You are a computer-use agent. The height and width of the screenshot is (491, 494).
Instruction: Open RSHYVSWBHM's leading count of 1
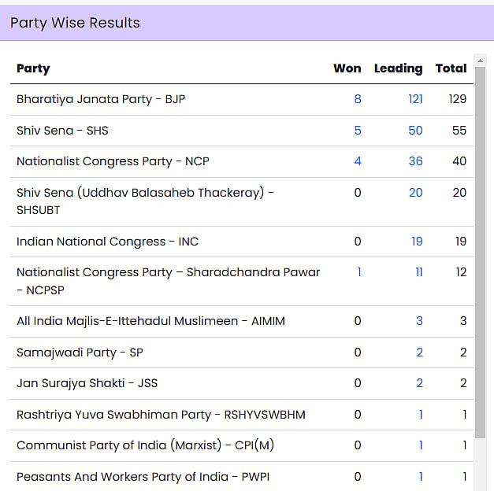[421, 415]
